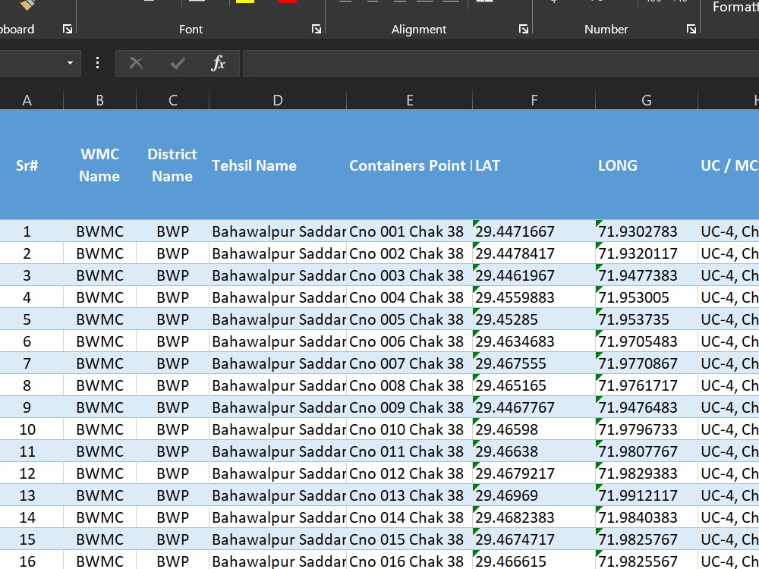Select the 'UC / MC' header cell
The width and height of the screenshot is (759, 569).
pyautogui.click(x=729, y=165)
